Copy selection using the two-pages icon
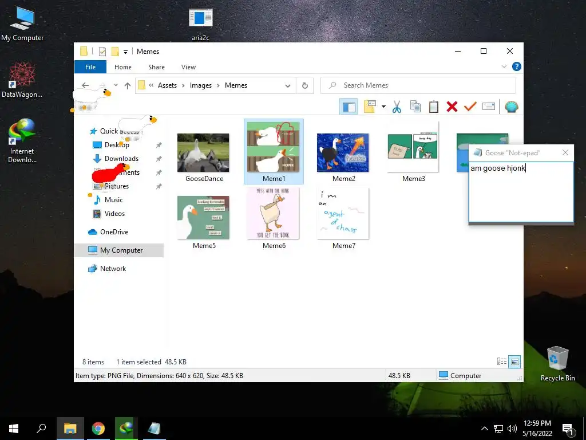 coord(415,107)
